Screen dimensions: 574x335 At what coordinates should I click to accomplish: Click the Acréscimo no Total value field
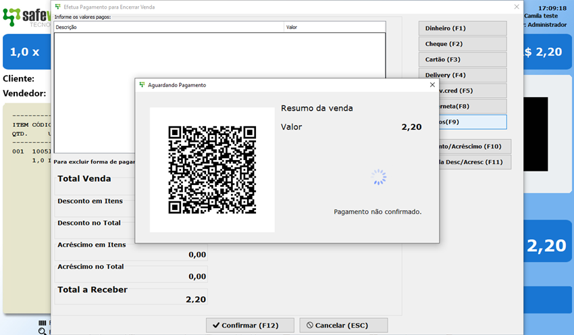tap(131, 276)
